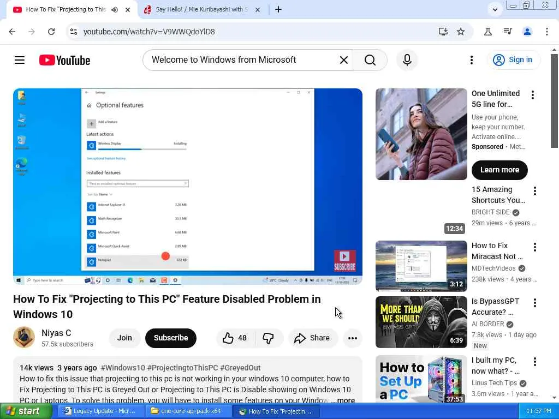Image resolution: width=559 pixels, height=419 pixels.
Task: Open the tab search dropdown arrow
Action: point(495,10)
